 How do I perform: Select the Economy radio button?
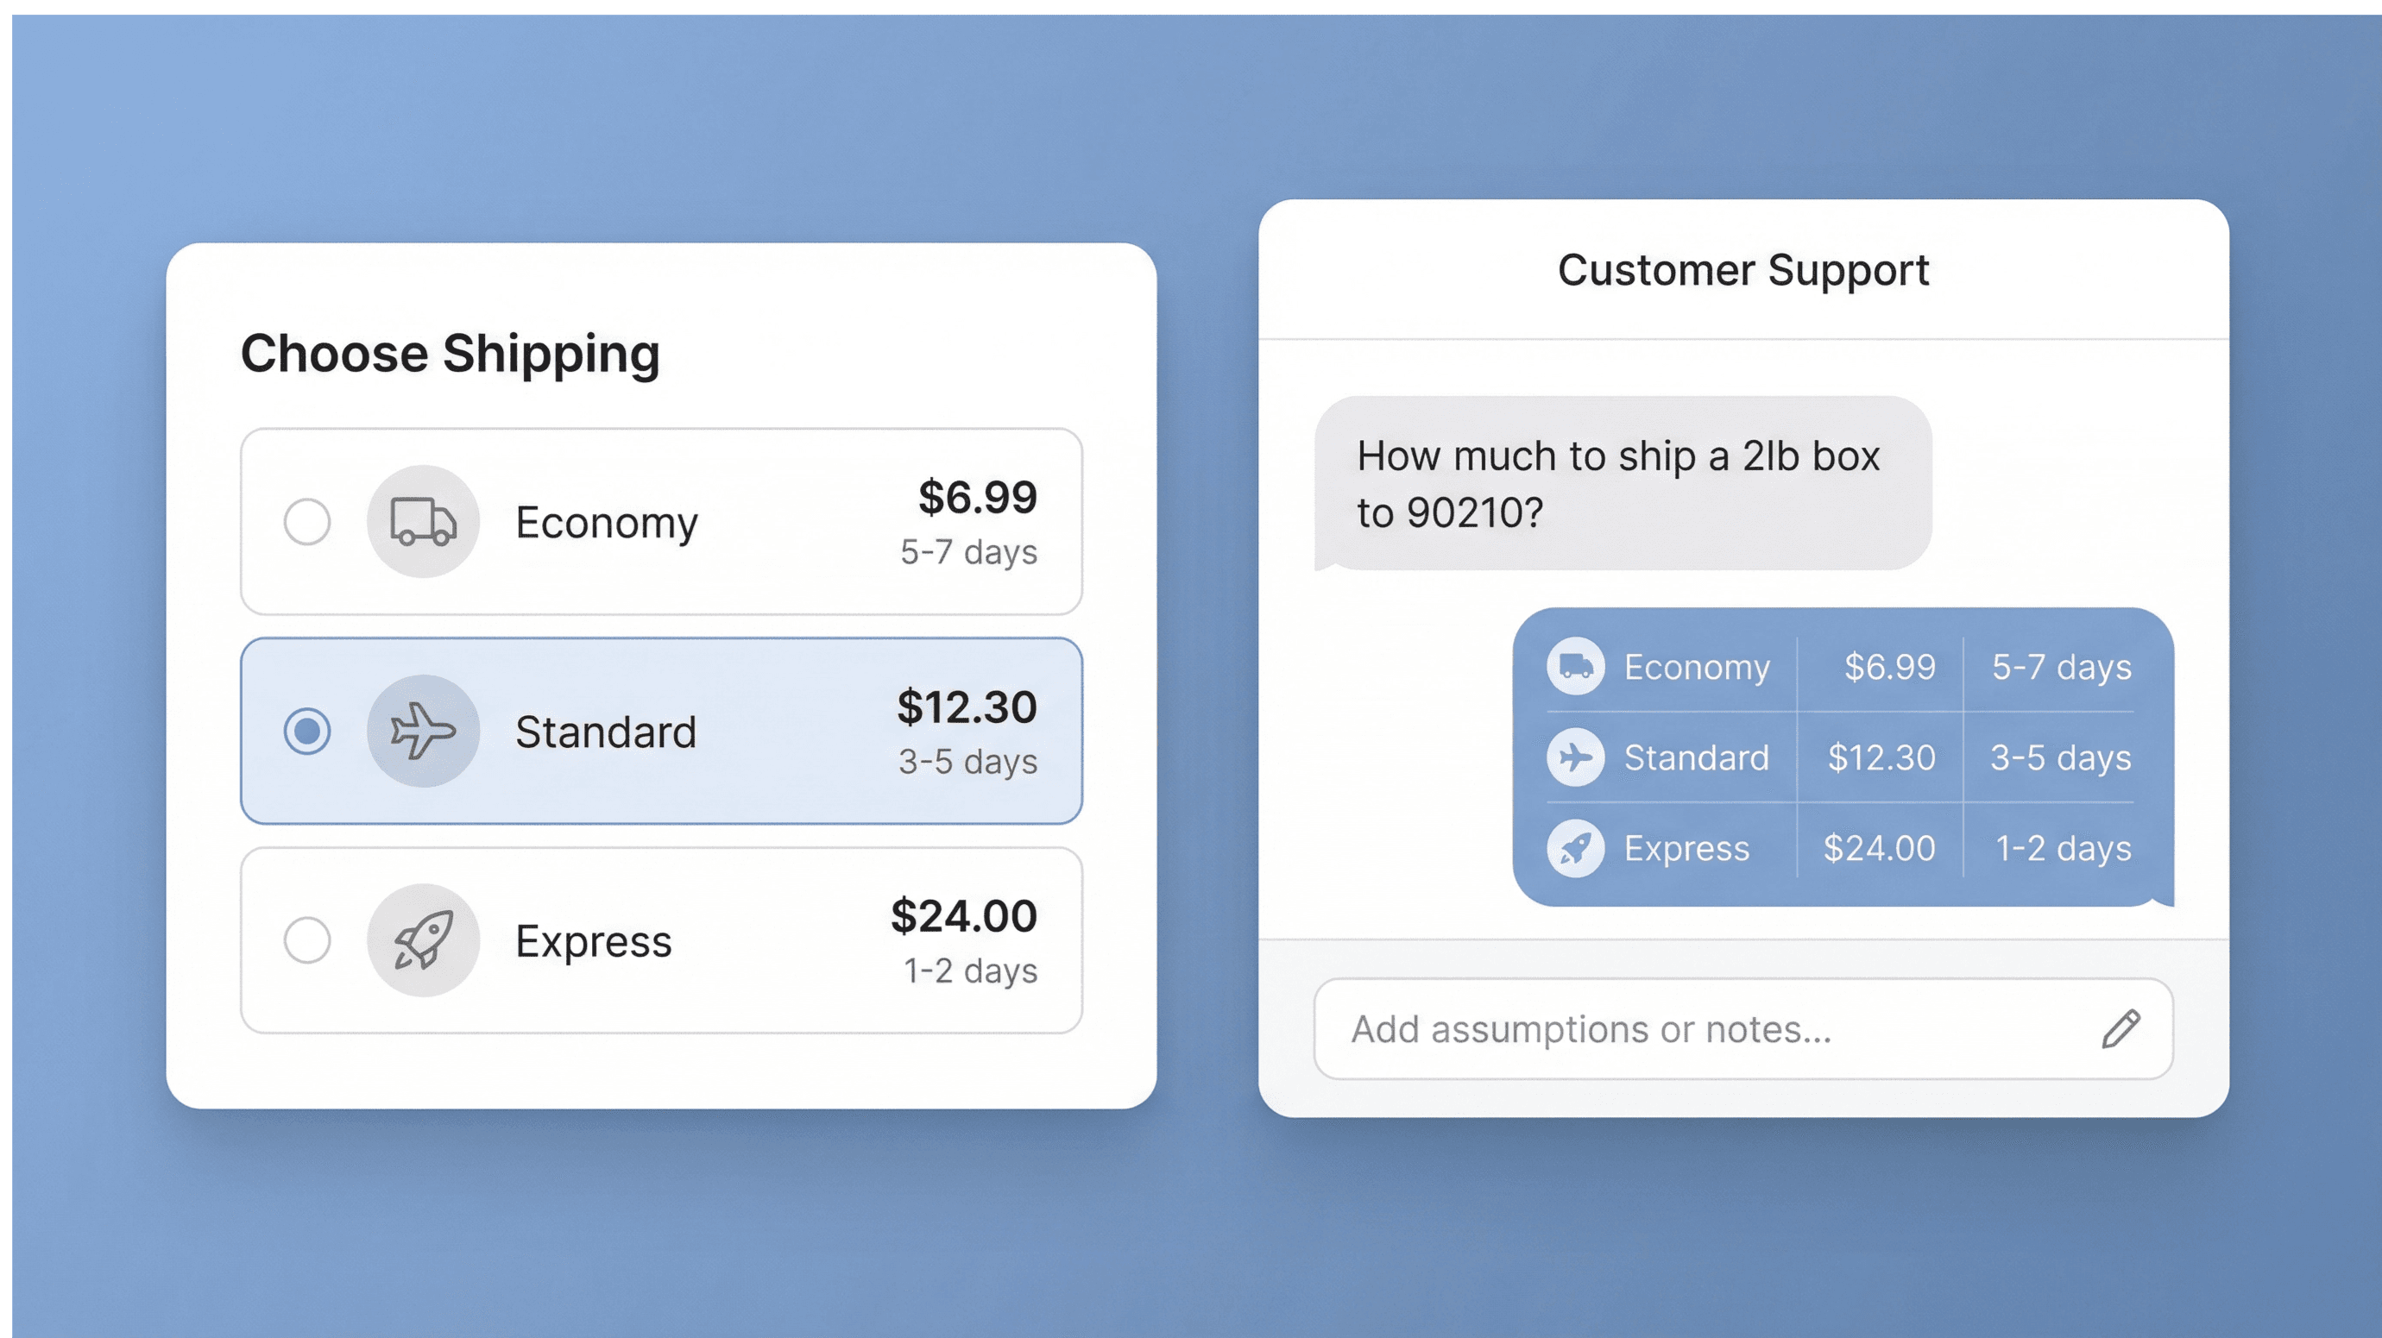(307, 522)
